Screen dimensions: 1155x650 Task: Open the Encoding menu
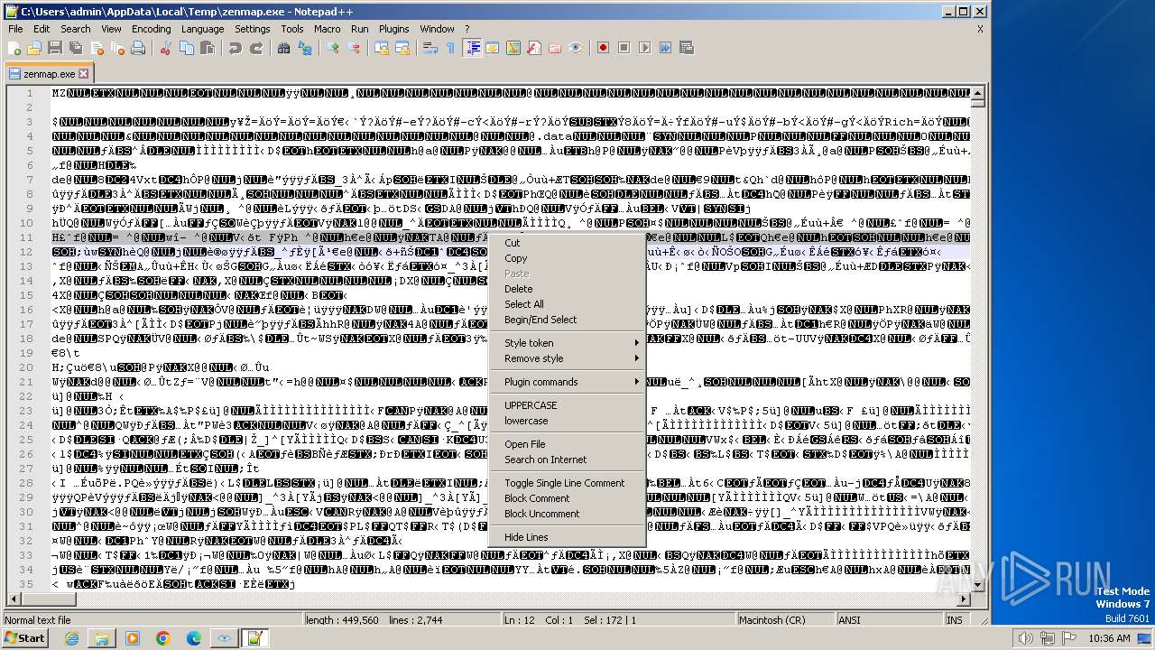[x=151, y=29]
